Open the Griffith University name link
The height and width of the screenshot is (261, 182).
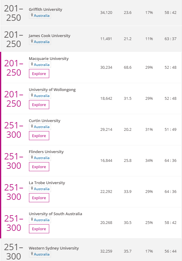click(45, 9)
